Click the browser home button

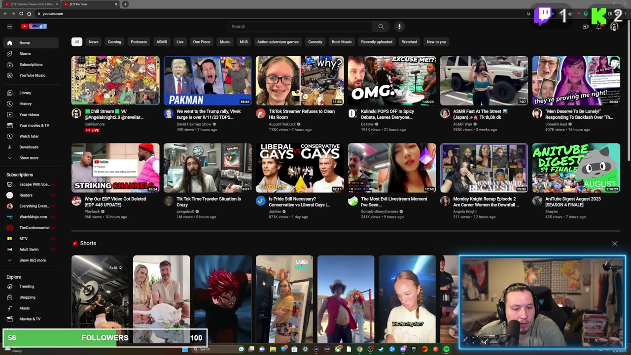[x=29, y=13]
